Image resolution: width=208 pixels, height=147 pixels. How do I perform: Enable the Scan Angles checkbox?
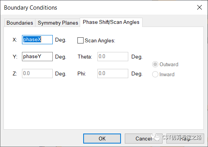pyautogui.click(x=81, y=40)
